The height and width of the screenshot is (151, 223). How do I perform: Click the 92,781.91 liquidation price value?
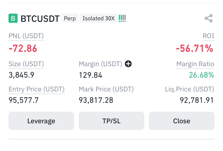click(197, 100)
